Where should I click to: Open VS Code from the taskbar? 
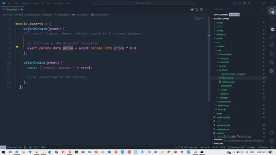point(17,152)
